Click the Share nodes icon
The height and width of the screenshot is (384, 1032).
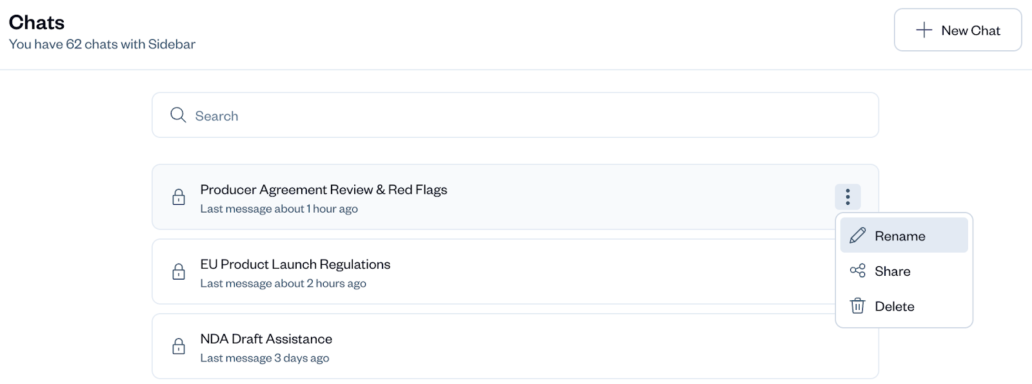pos(857,271)
